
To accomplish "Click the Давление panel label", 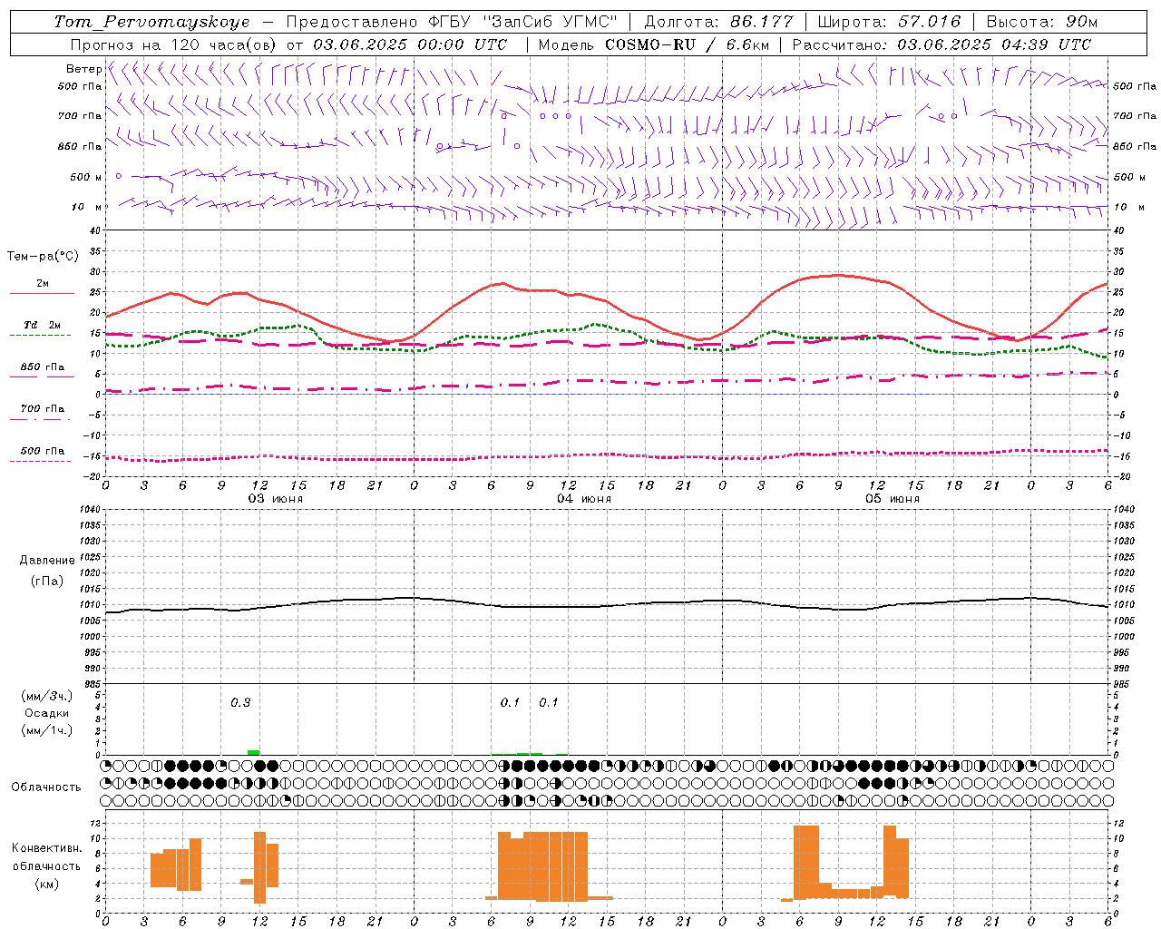I will (46, 561).
